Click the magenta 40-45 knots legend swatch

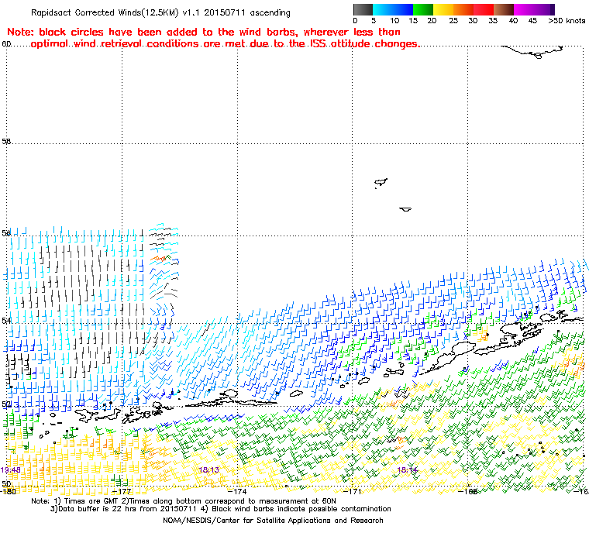coord(524,9)
